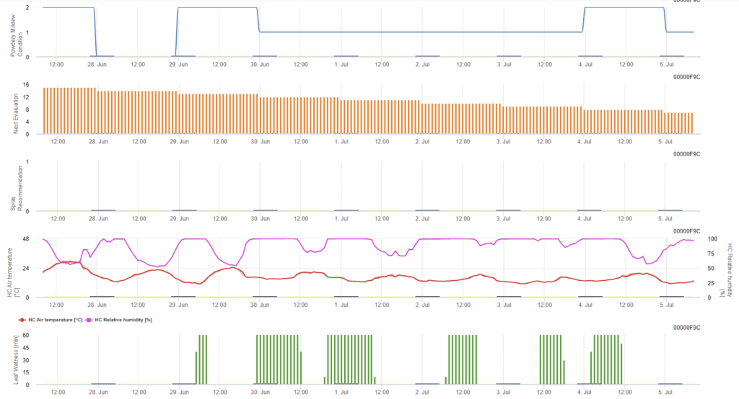The image size is (739, 399).
Task: Click the 28. Jun label in Leaf Wetness chart
Action: click(x=97, y=392)
